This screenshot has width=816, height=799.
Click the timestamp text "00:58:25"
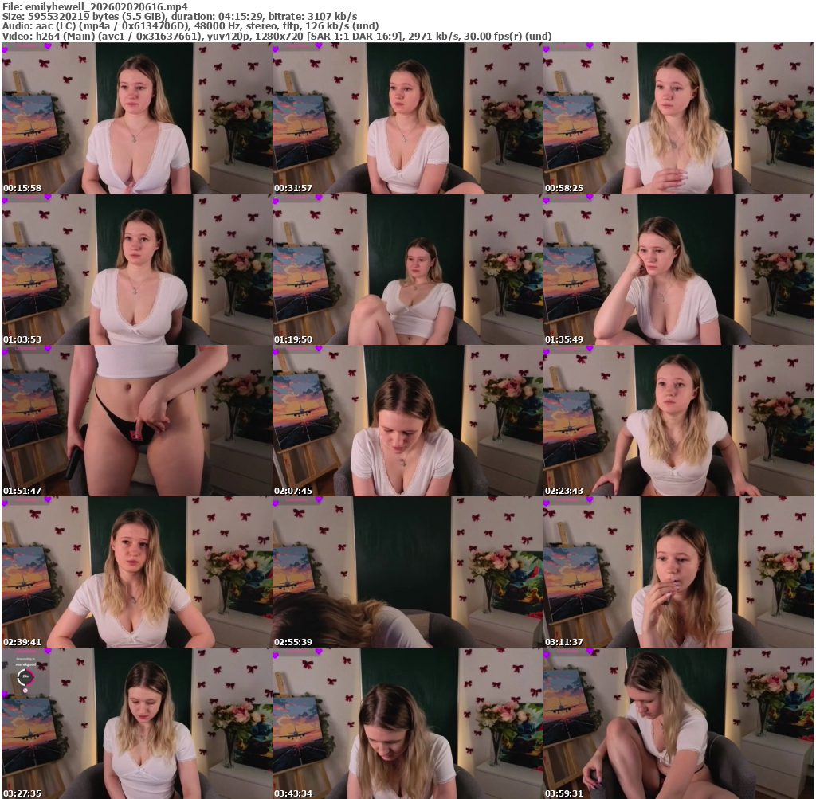click(565, 188)
